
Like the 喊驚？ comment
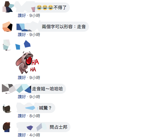click(x=22, y=116)
